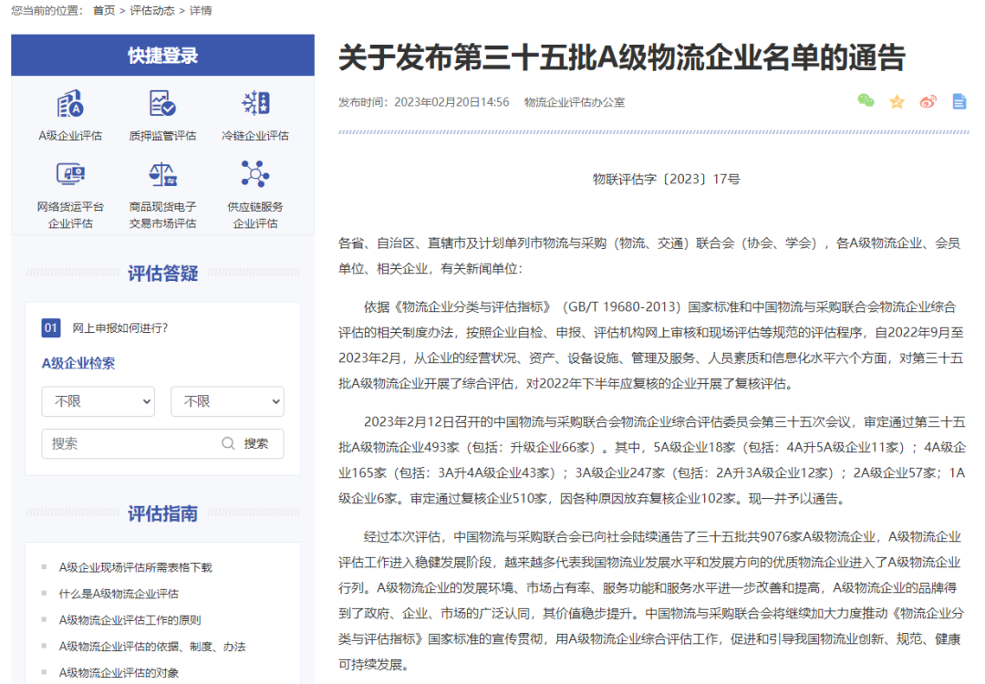
Task: Click the 01 number badge
Action: pos(51,328)
